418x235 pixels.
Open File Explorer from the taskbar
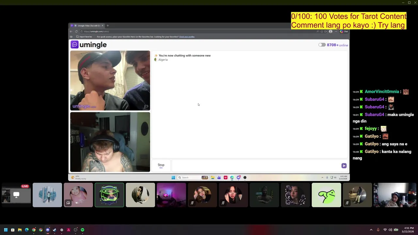(20, 230)
